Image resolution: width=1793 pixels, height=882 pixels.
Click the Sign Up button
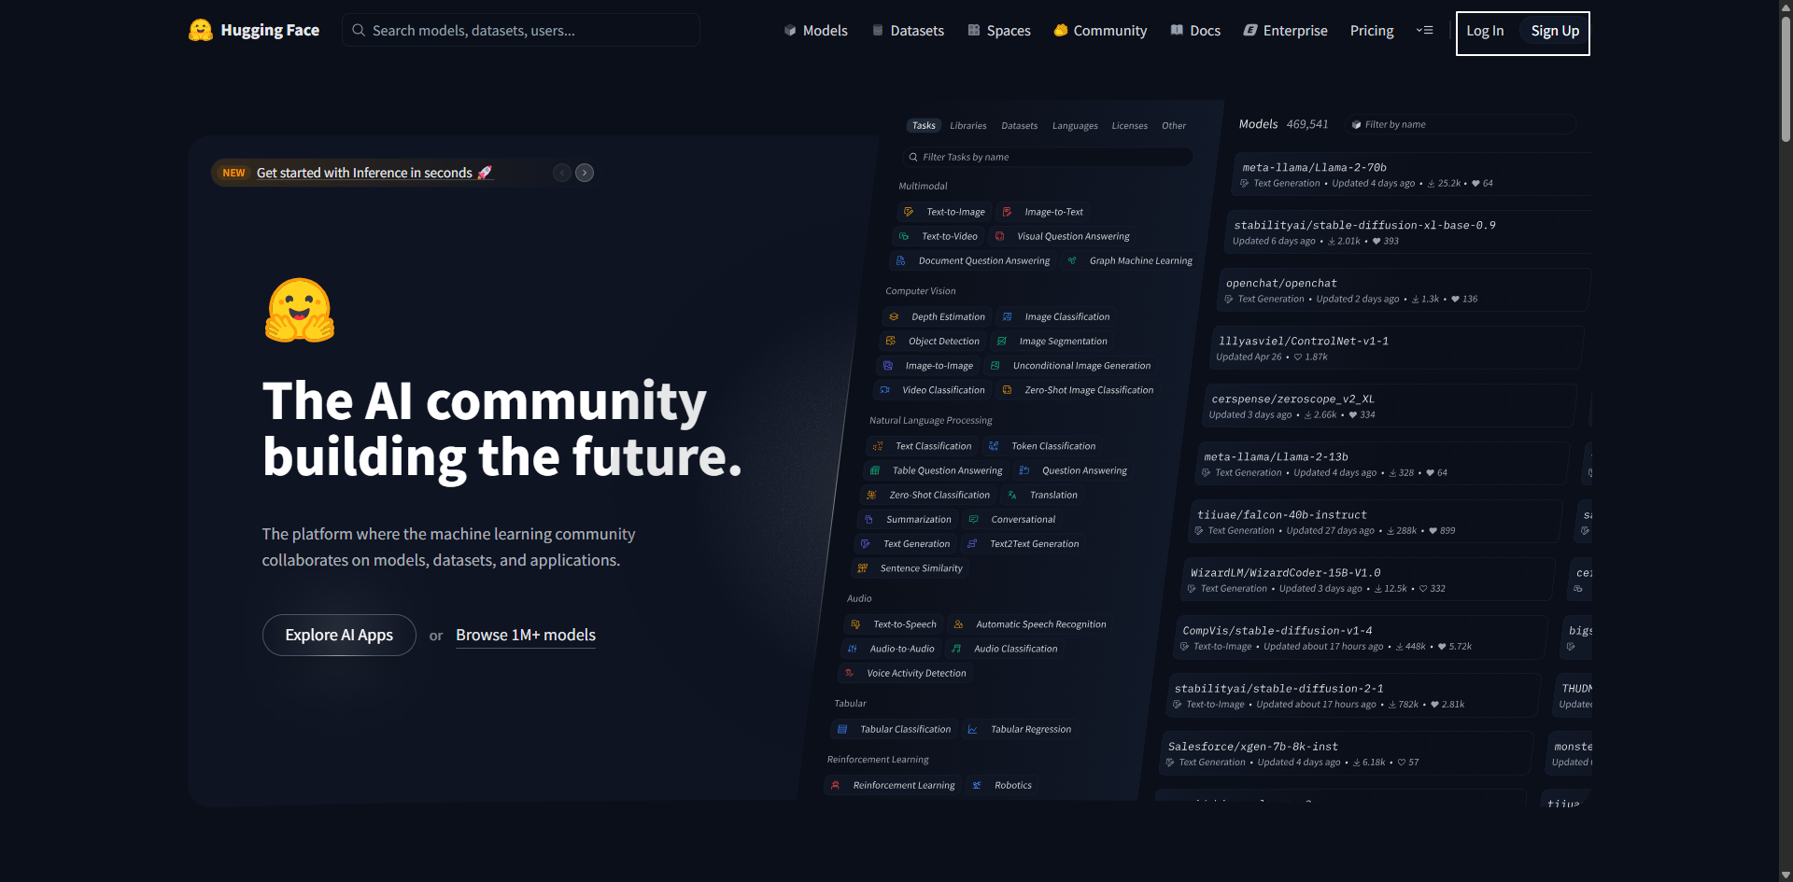click(1555, 31)
